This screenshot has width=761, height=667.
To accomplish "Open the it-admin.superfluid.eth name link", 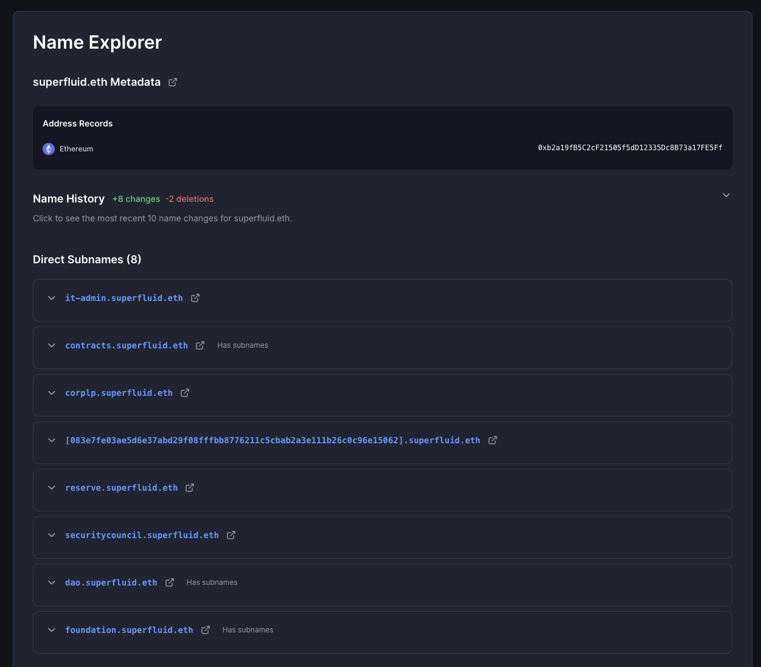I will (x=124, y=298).
